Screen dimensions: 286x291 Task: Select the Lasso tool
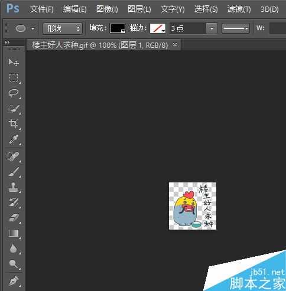point(14,93)
